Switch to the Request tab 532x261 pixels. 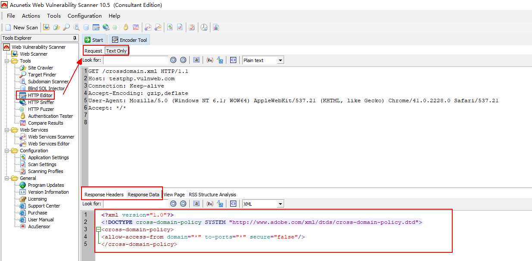click(x=93, y=51)
